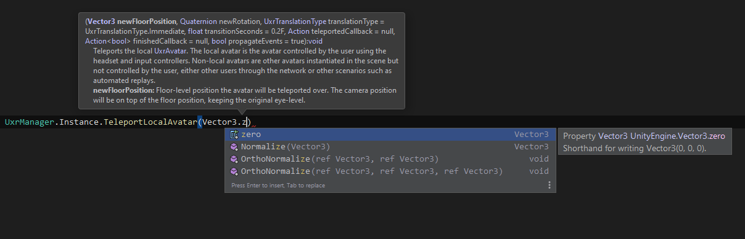745x239 pixels.
Task: Choose Normalize(Vector3) from the suggestions
Action: (390, 147)
